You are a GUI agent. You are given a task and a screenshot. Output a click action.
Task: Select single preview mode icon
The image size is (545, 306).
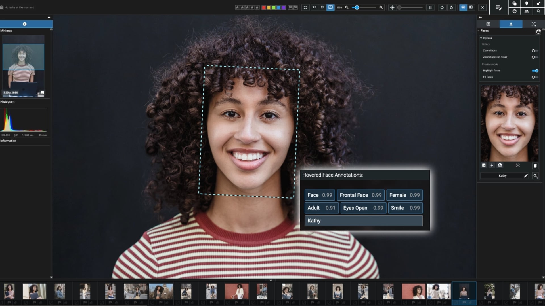click(463, 7)
